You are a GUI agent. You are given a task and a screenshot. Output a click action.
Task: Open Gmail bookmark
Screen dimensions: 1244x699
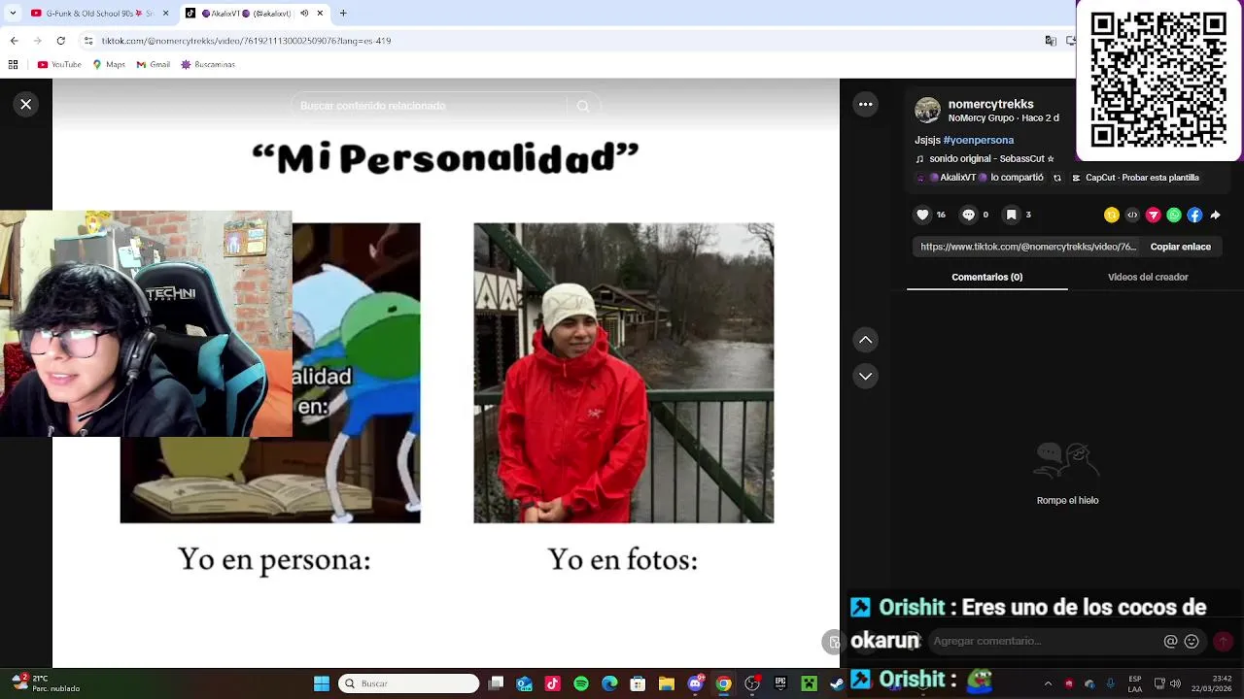(153, 65)
